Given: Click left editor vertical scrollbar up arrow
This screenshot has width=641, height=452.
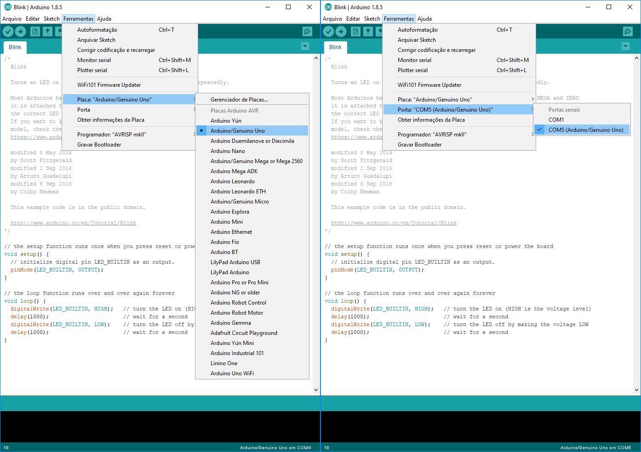Looking at the screenshot, I should (x=316, y=58).
